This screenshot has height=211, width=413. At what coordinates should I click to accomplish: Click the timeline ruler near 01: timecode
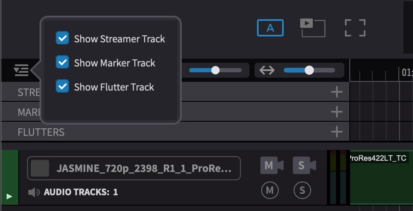pos(381,70)
